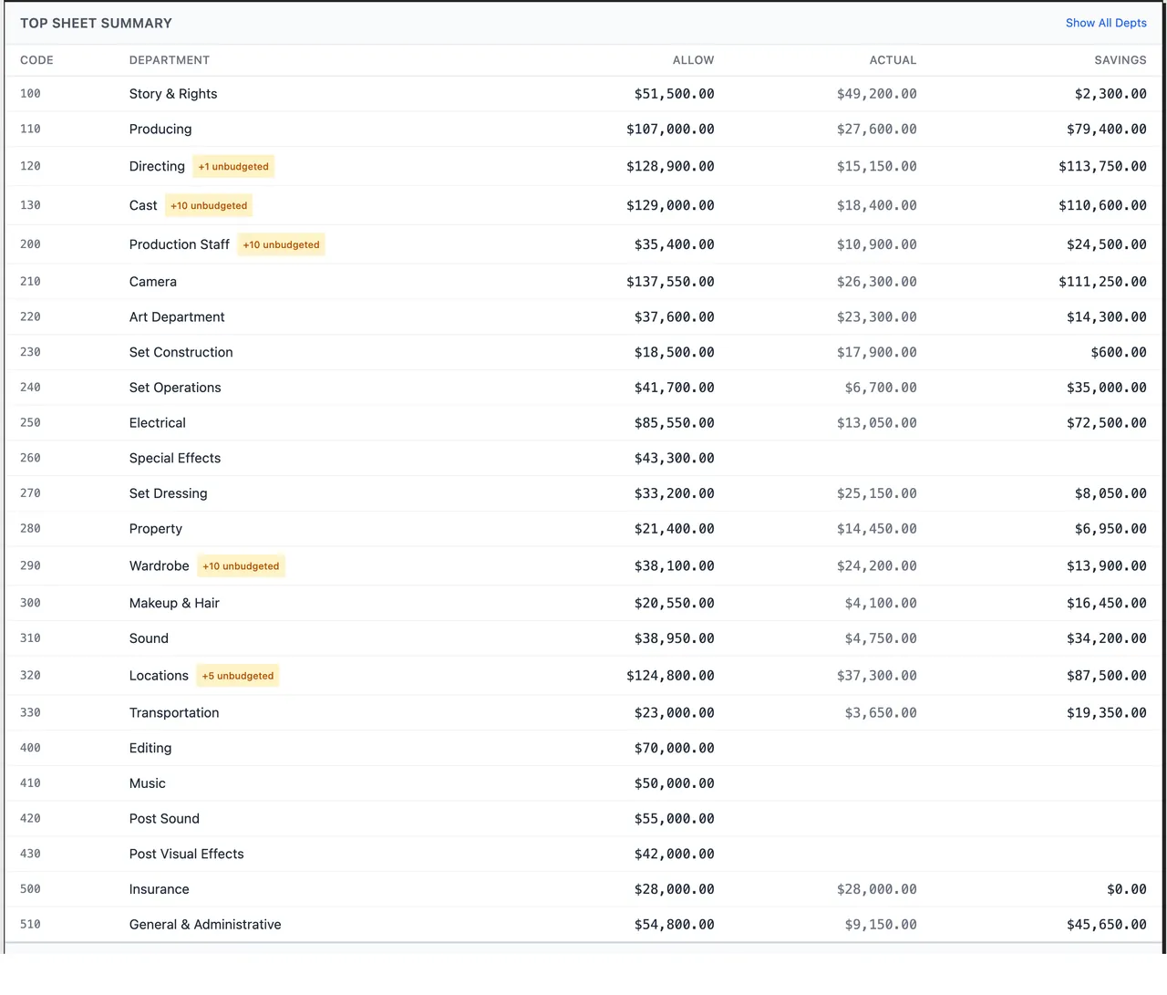This screenshot has height=995, width=1167.
Task: Click Cast actual amount $18,400.00
Action: tap(877, 206)
